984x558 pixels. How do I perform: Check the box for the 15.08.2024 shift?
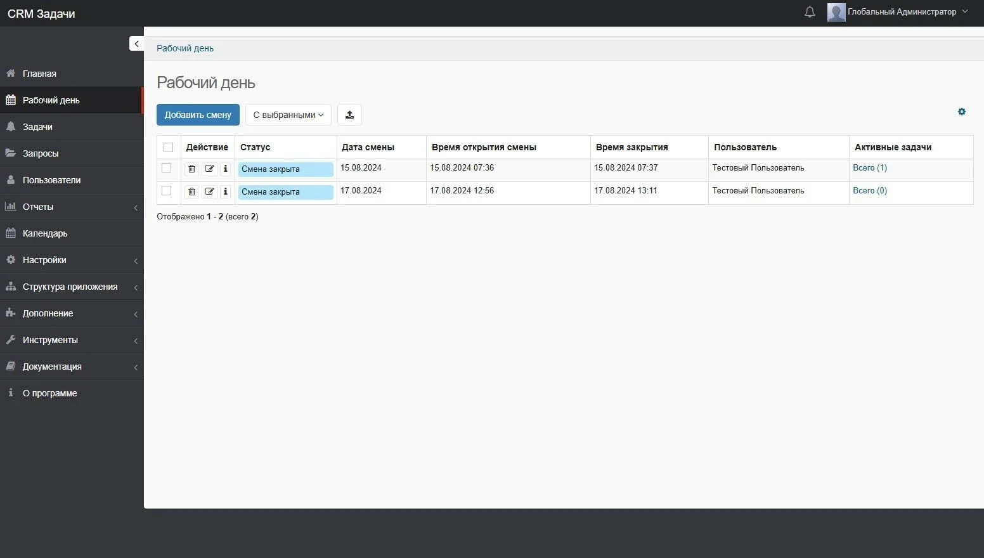pyautogui.click(x=167, y=168)
